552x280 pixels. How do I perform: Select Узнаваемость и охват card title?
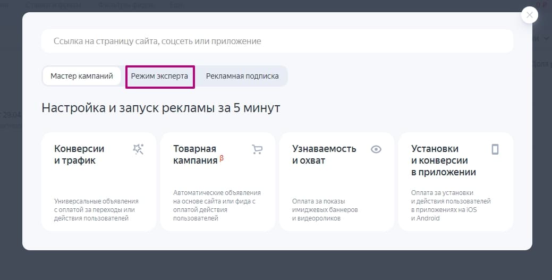pyautogui.click(x=324, y=154)
